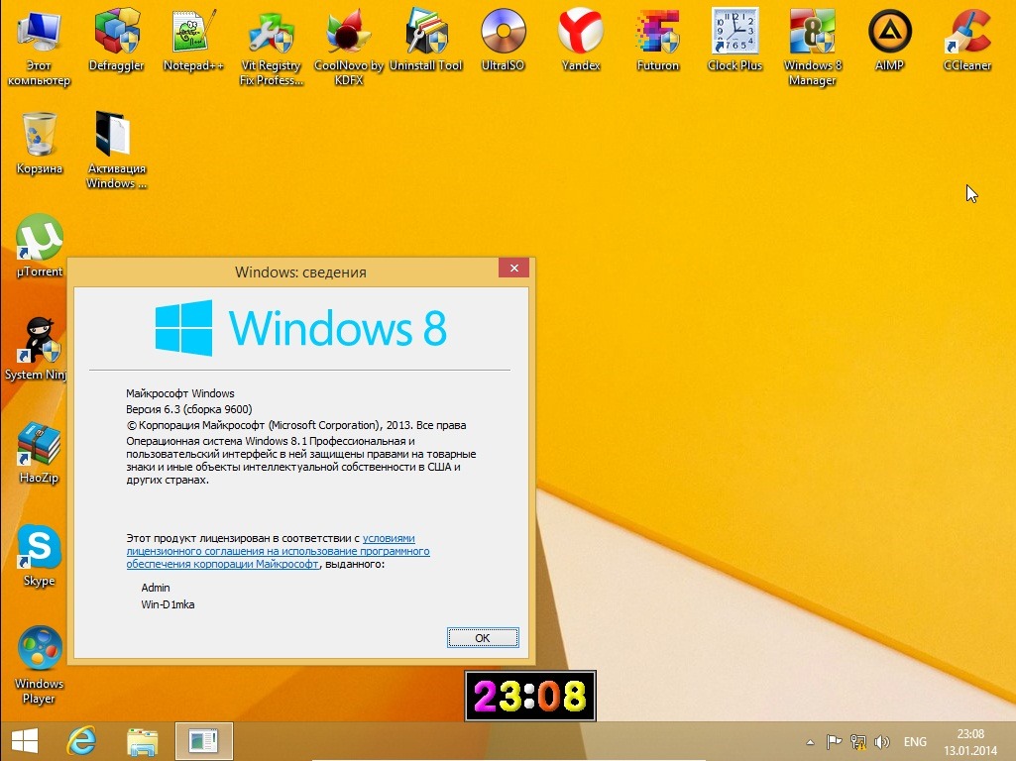Viewport: 1016px width, 761px height.
Task: Open Windows 8 Manager icon
Action: coord(813,46)
